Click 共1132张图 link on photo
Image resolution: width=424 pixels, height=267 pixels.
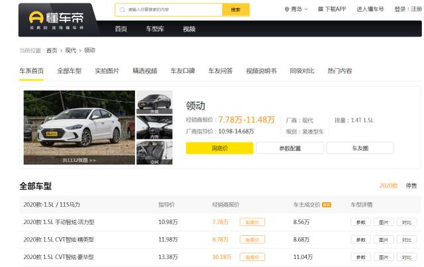point(79,160)
